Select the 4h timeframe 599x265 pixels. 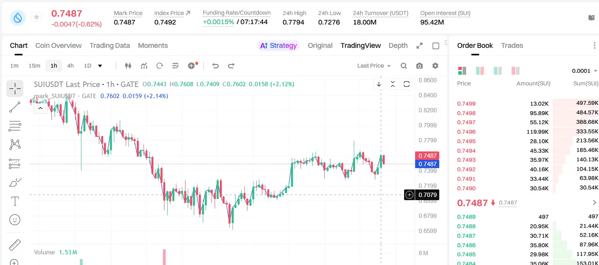pos(70,66)
